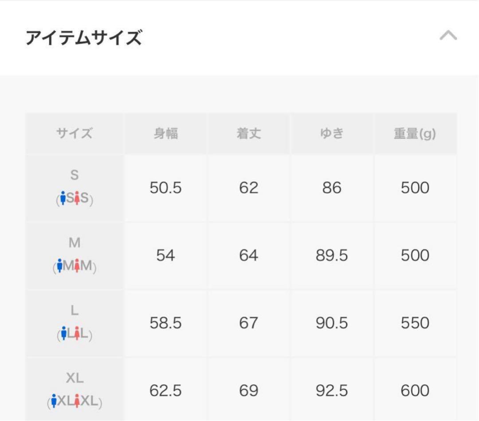Click the red female icon in M row

(77, 266)
